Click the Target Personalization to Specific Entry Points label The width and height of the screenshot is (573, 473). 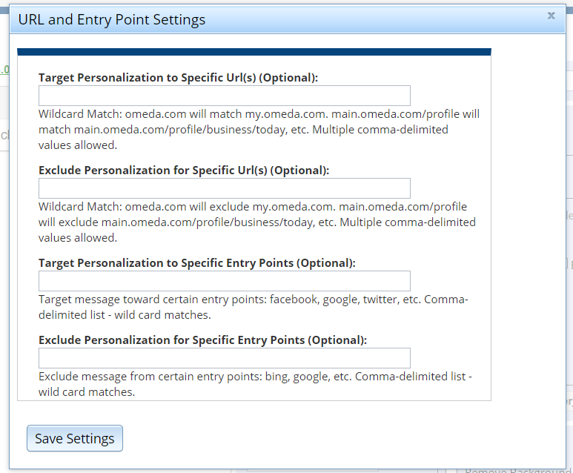[196, 262]
